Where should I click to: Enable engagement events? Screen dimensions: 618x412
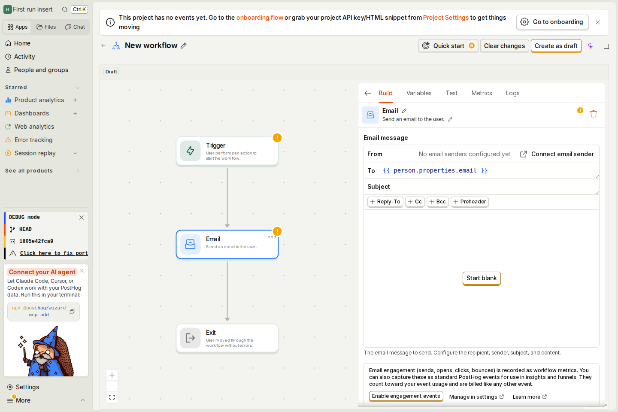tap(406, 397)
